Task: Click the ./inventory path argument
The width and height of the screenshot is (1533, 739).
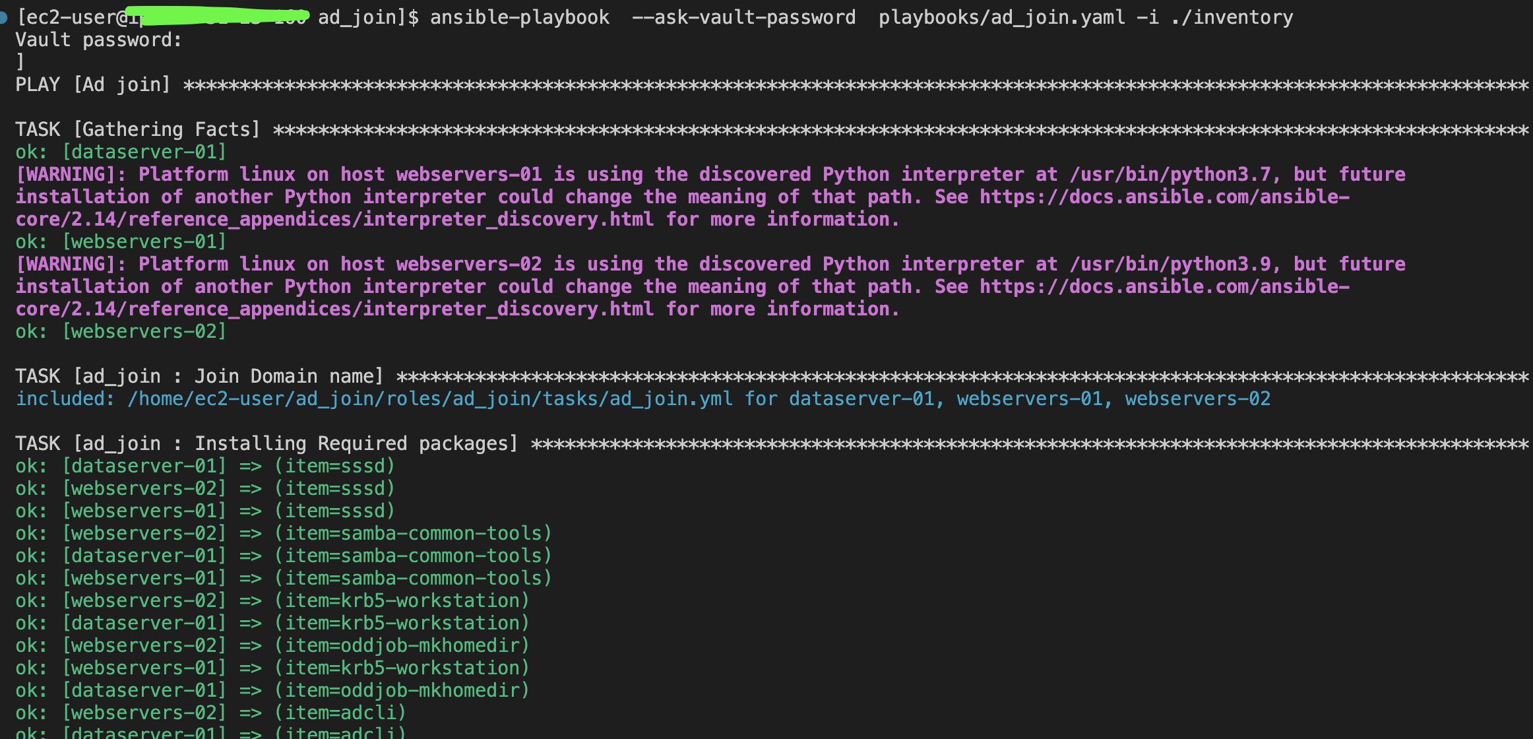Action: 1232,17
